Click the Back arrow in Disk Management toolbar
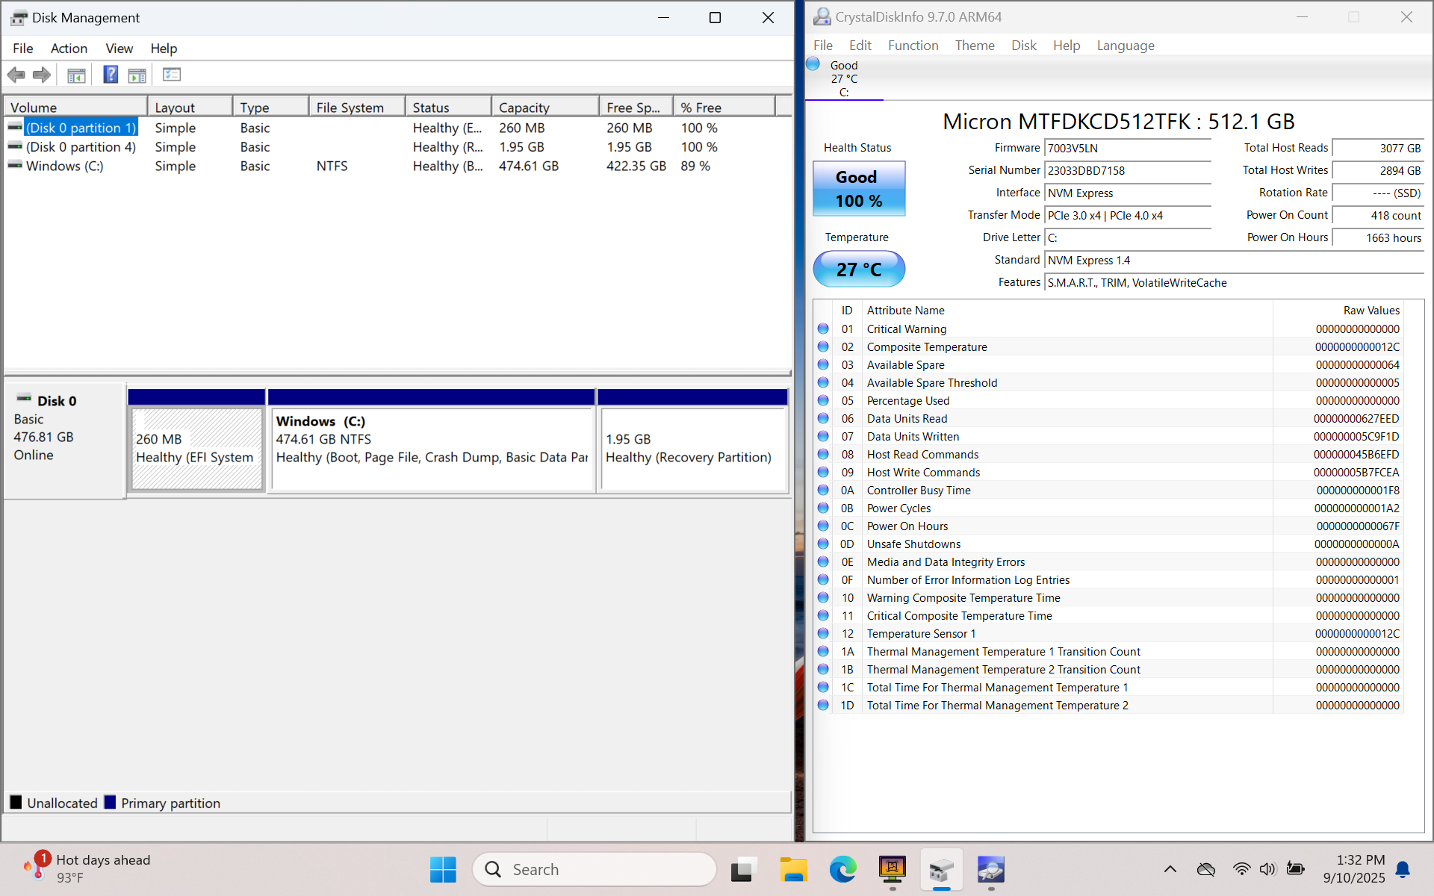 click(16, 75)
